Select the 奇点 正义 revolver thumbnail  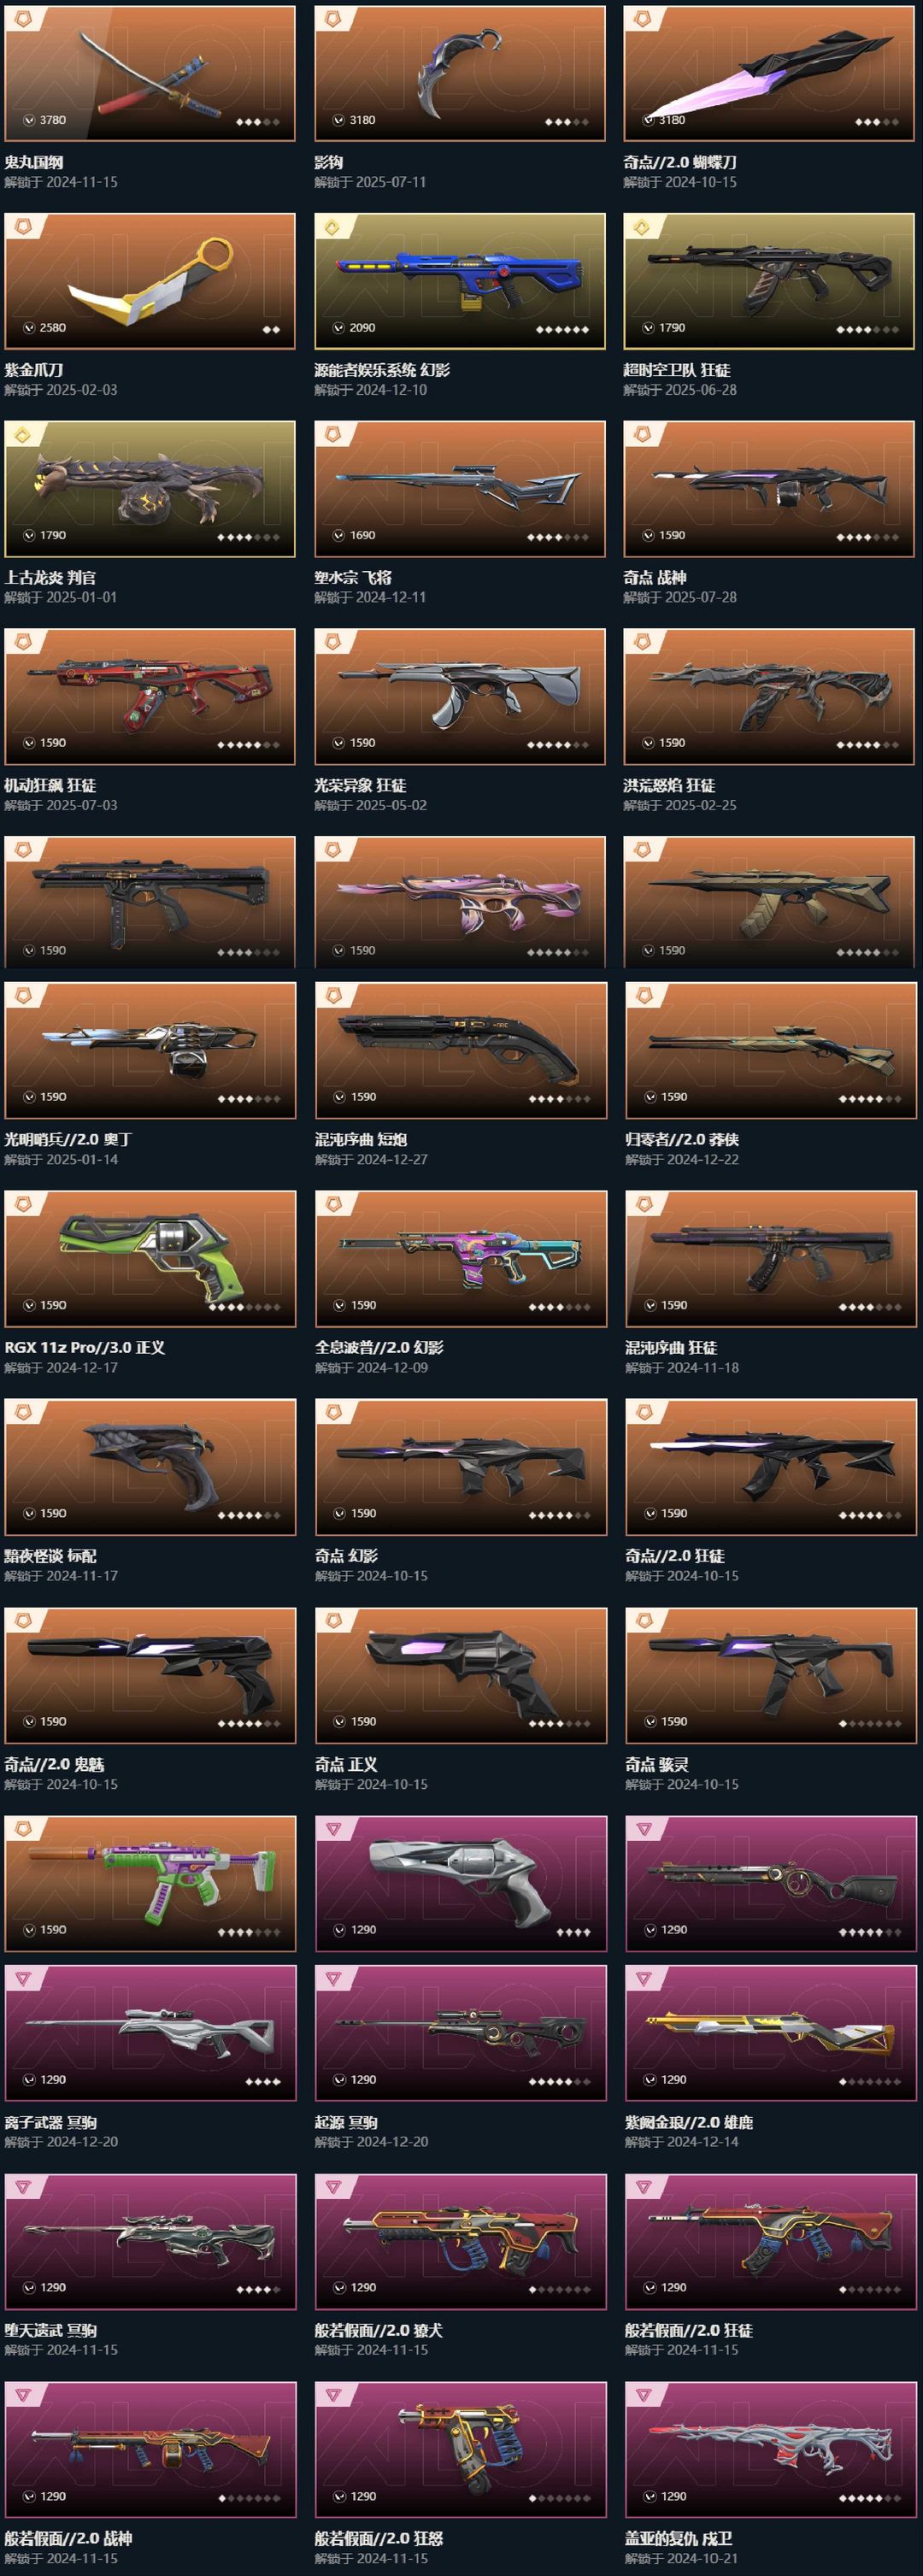click(461, 1675)
